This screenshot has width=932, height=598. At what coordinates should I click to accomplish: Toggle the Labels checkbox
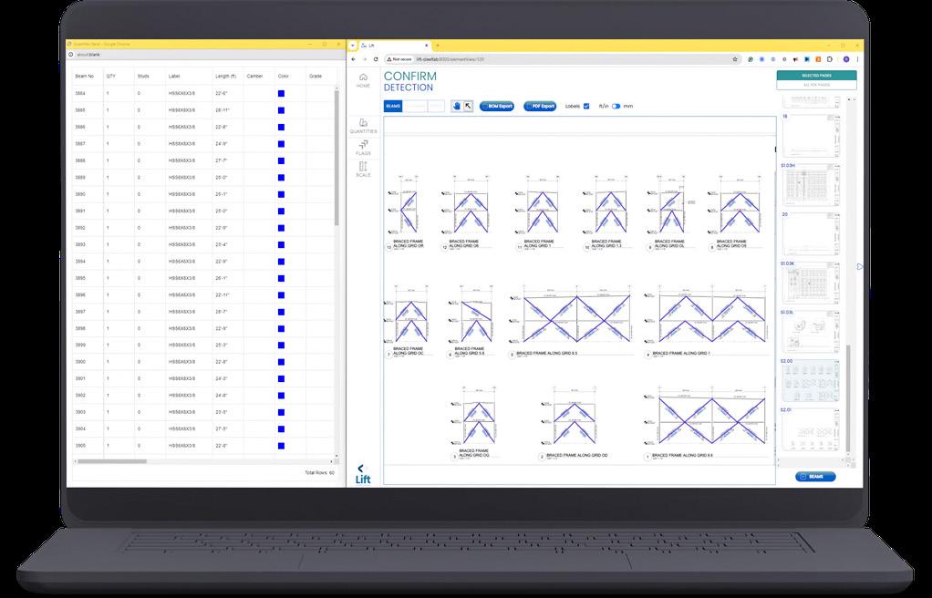tap(586, 106)
